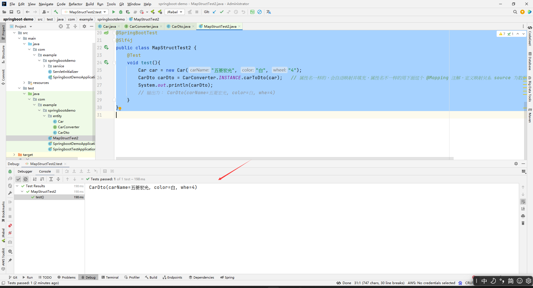The height and width of the screenshot is (288, 533).
Task: Open the Debug panel settings gear
Action: point(516,164)
